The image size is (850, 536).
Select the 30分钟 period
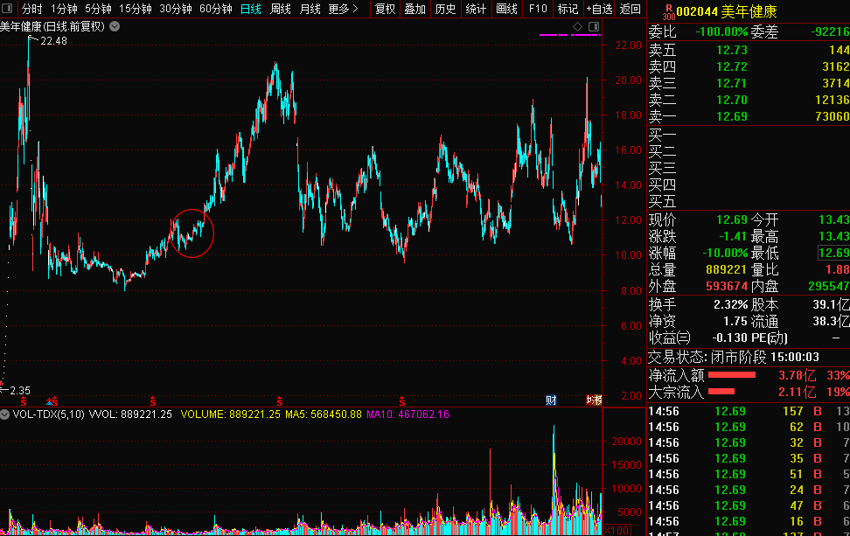[176, 10]
